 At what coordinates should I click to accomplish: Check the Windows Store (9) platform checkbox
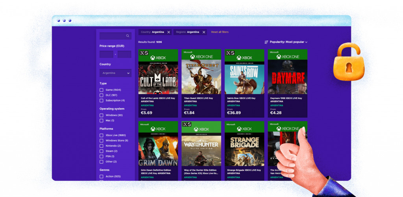pos(101,141)
